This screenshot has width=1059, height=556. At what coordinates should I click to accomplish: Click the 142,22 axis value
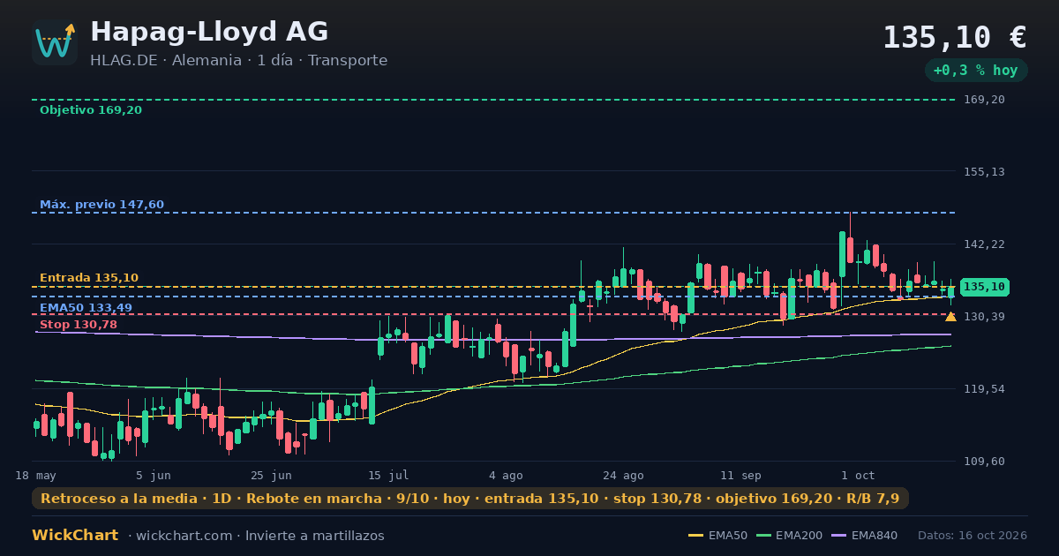[x=984, y=244]
